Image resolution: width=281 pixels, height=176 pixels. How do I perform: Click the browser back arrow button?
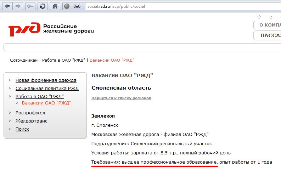tap(7, 6)
